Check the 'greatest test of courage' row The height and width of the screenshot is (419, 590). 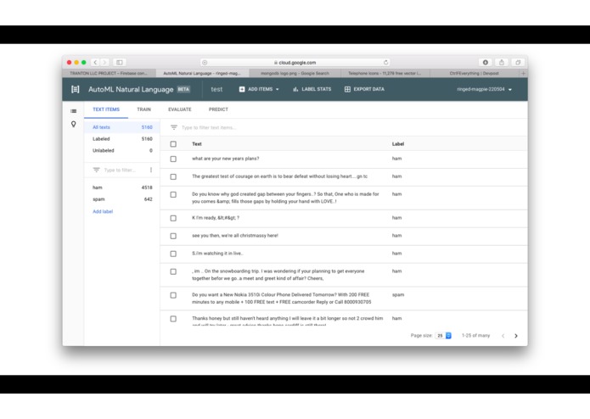[x=173, y=176]
